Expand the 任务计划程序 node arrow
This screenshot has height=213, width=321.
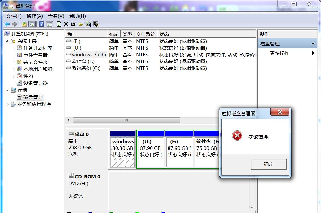pyautogui.click(x=14, y=48)
